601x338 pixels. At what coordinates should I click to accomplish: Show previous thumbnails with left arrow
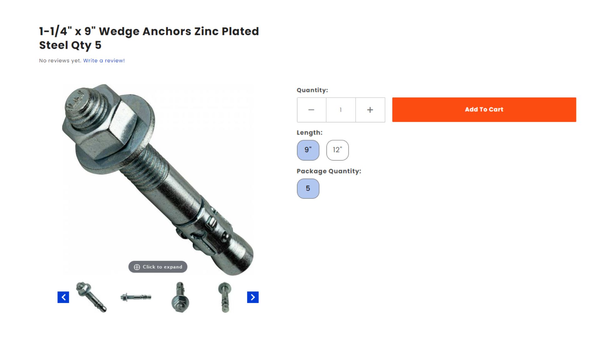(63, 297)
